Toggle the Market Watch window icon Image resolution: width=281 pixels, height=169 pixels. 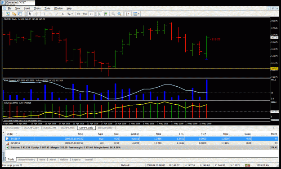[20, 14]
